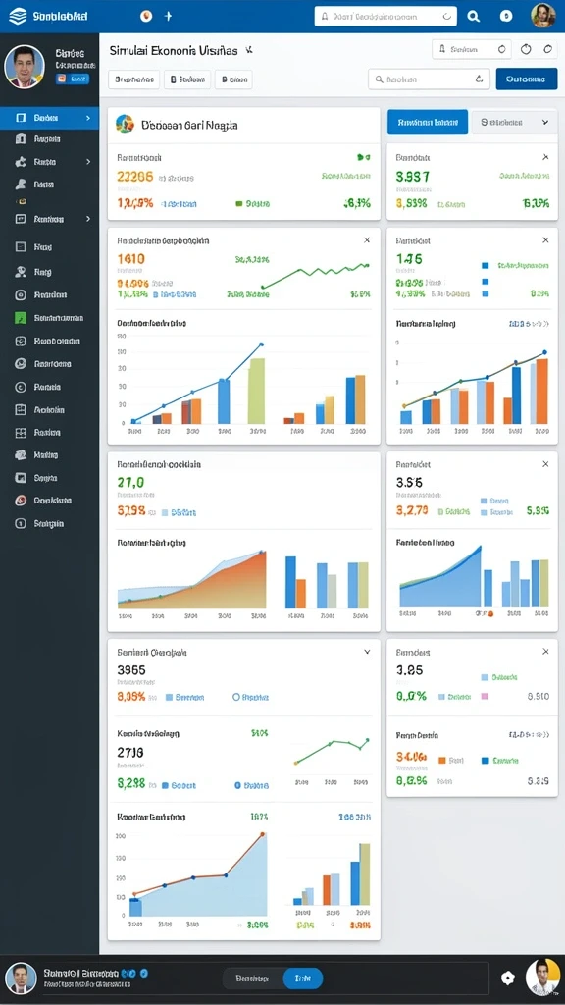
Task: Click the dark blue button beside the page search field
Action: pyautogui.click(x=527, y=79)
